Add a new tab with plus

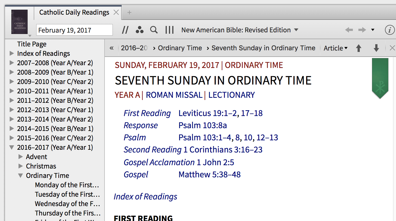pyautogui.click(x=129, y=12)
